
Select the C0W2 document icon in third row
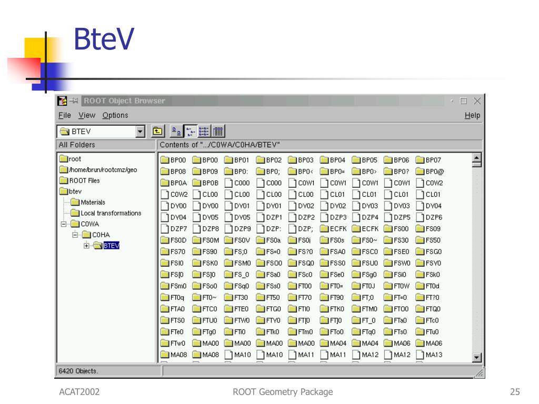(420, 183)
